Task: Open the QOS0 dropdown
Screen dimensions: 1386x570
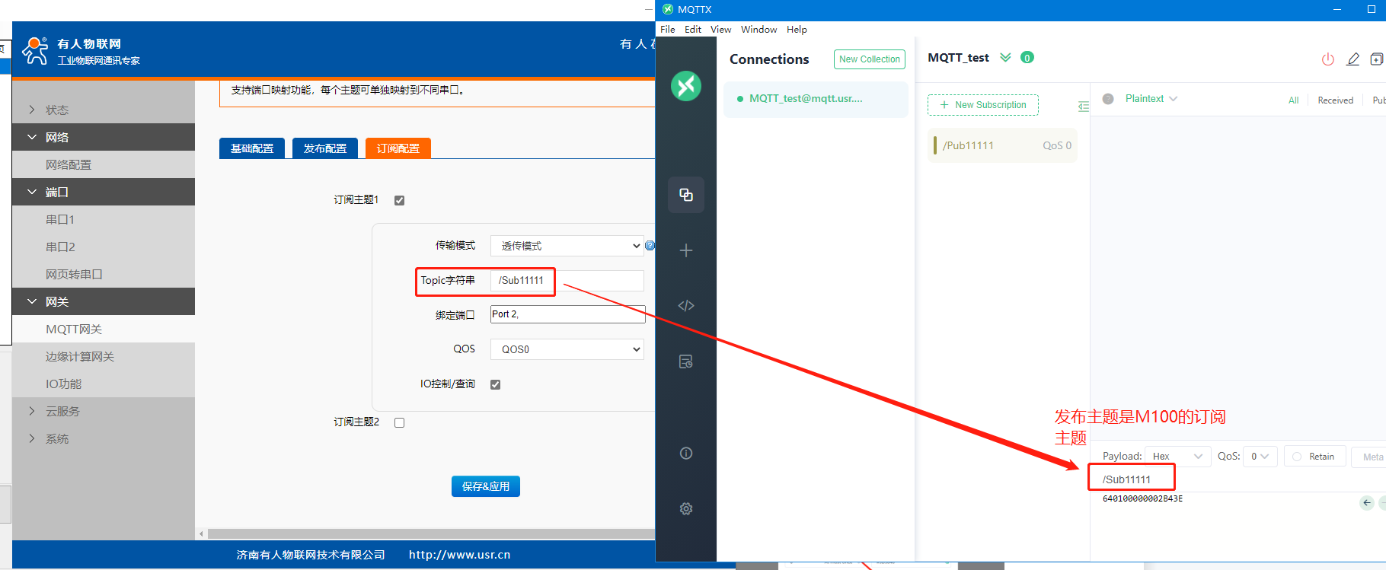Action: pos(567,349)
